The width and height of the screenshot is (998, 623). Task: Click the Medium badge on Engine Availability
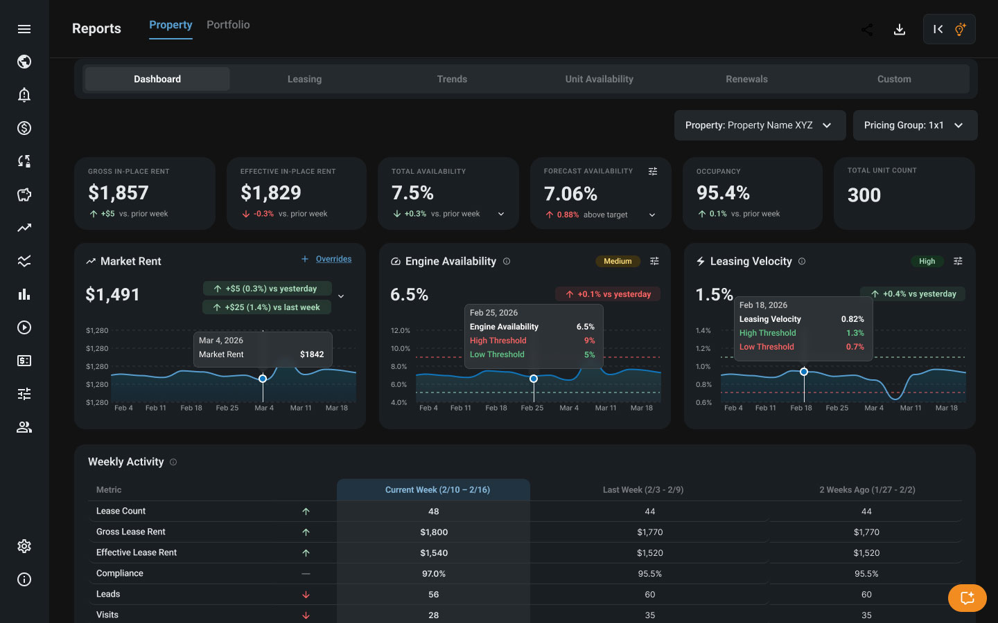point(618,261)
